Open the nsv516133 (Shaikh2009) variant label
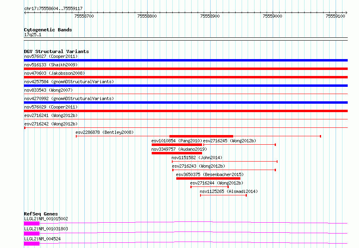Image resolution: width=359 pixels, height=248 pixels. coord(51,65)
